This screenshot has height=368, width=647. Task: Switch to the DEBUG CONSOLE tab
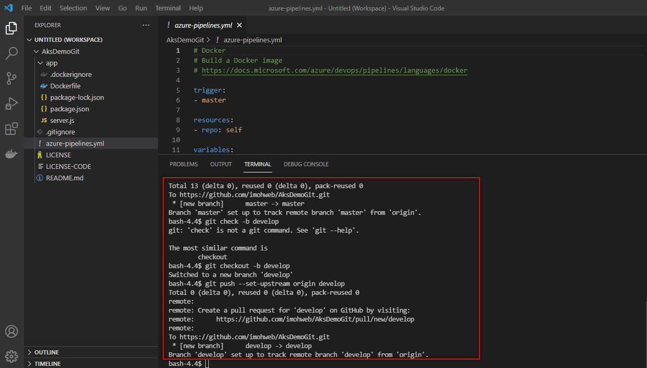click(x=306, y=164)
